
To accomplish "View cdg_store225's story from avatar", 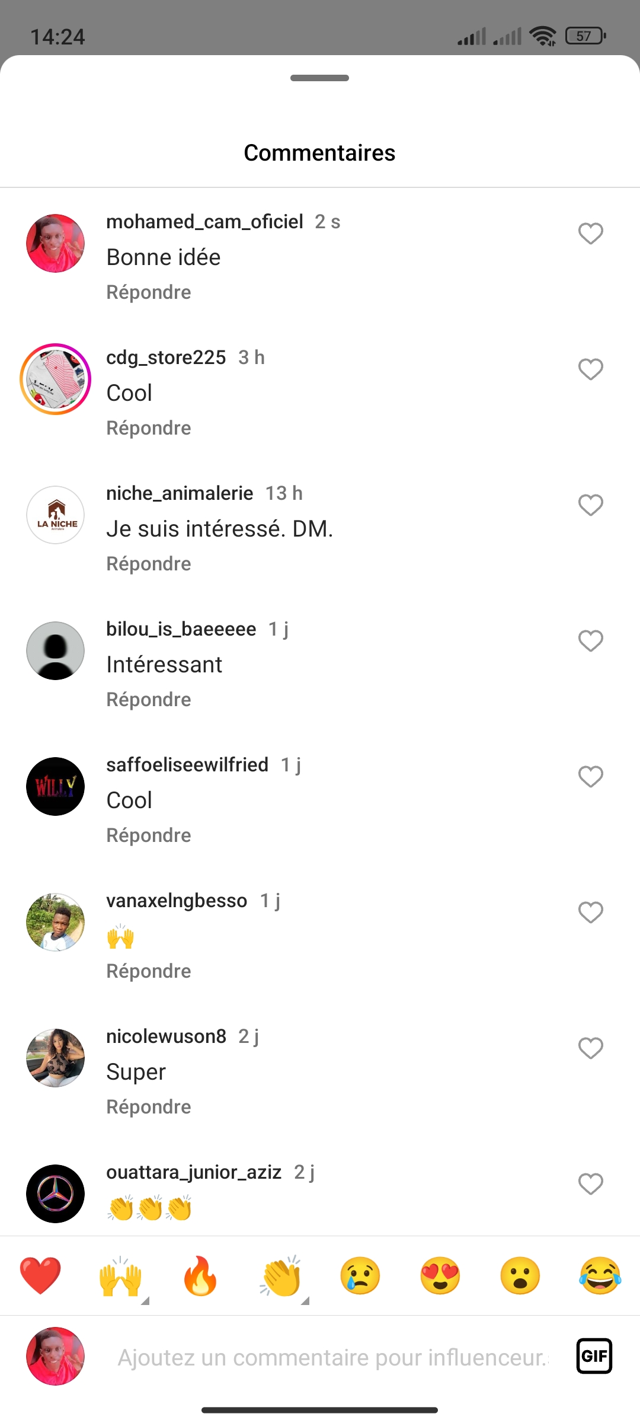I will click(x=56, y=379).
